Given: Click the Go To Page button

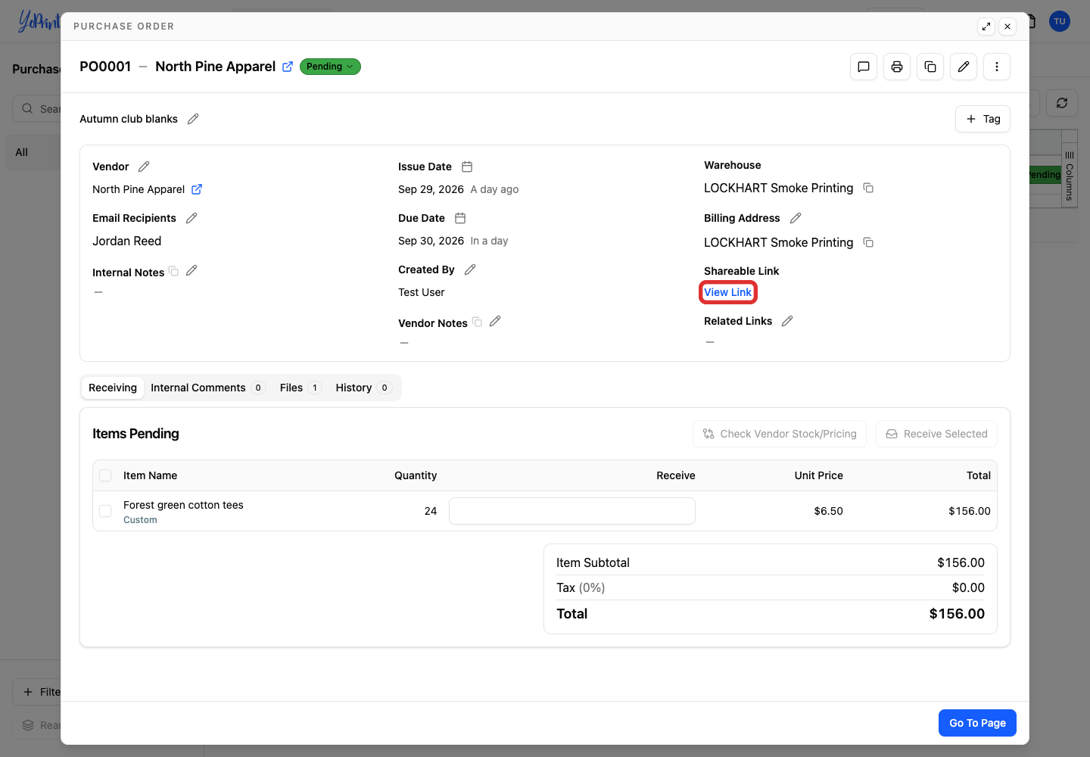Looking at the screenshot, I should coord(977,723).
